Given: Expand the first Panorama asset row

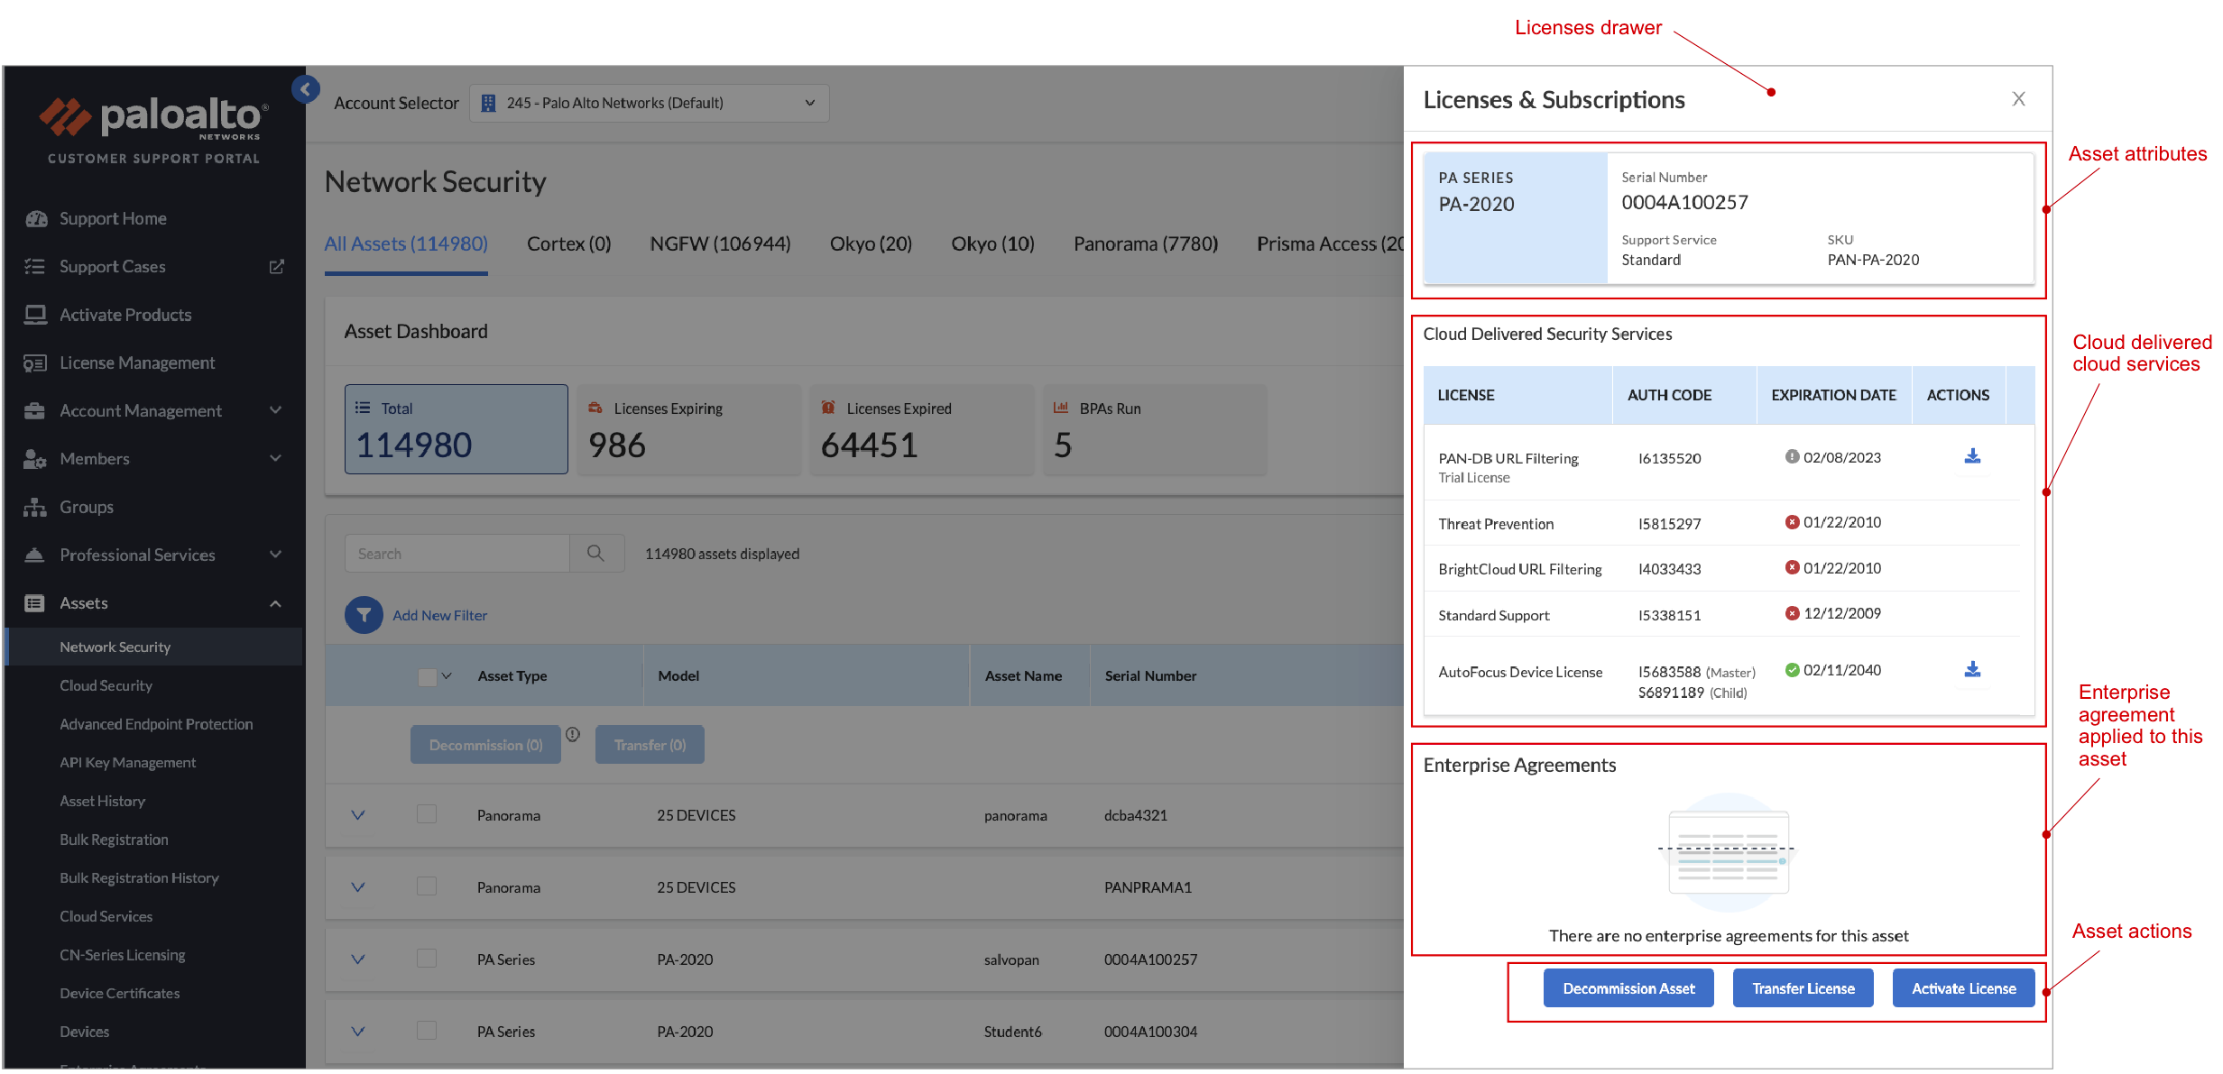Looking at the screenshot, I should [358, 815].
